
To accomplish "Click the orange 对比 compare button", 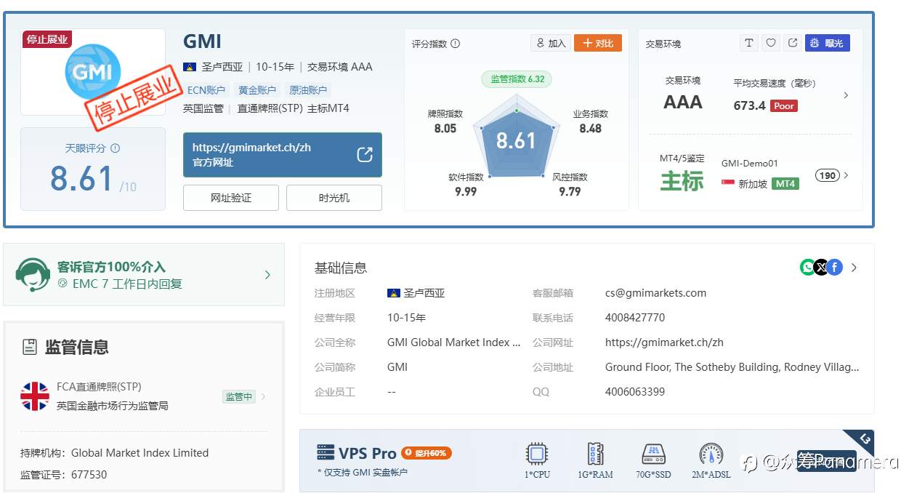I will [598, 43].
